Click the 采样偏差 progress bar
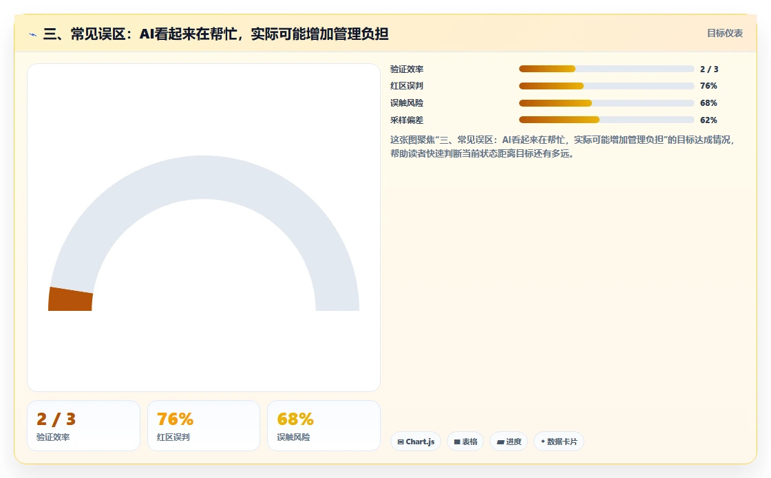 coord(606,120)
